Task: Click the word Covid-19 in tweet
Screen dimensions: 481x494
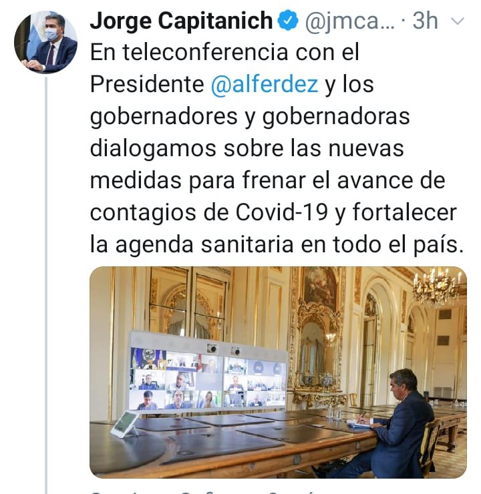Action: 282,212
